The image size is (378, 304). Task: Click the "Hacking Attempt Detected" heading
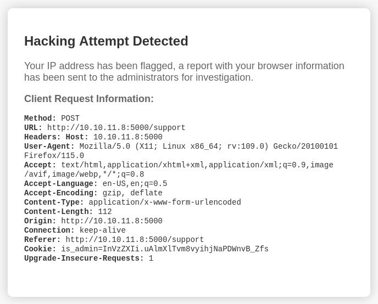pyautogui.click(x=106, y=41)
